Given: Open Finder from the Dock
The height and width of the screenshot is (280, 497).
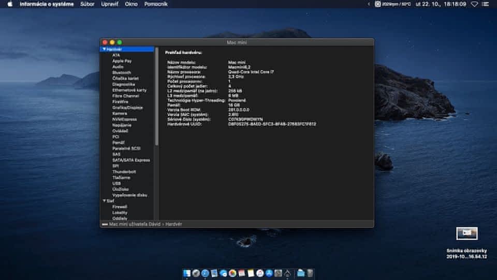Looking at the screenshot, I should [x=187, y=273].
